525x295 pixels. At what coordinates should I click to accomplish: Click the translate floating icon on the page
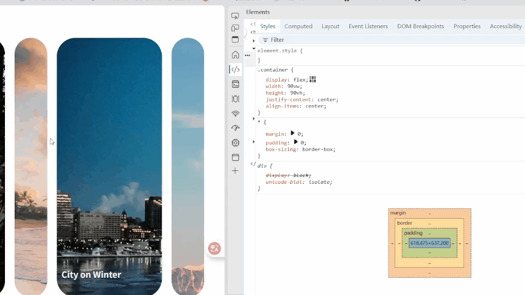215,248
